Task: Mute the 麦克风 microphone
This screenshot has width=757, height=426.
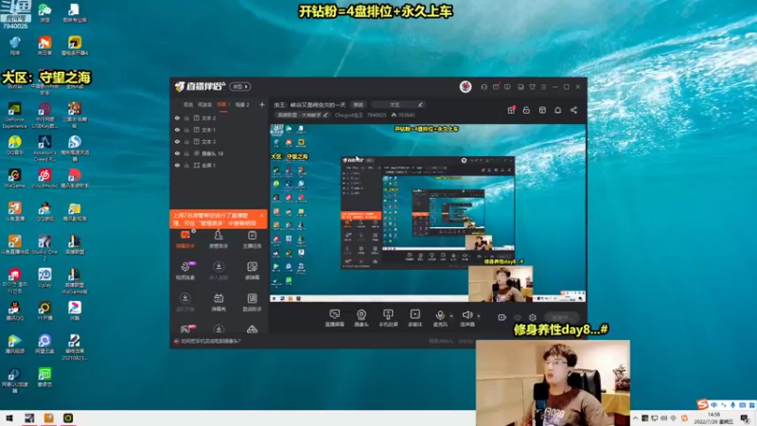Action: 440,318
